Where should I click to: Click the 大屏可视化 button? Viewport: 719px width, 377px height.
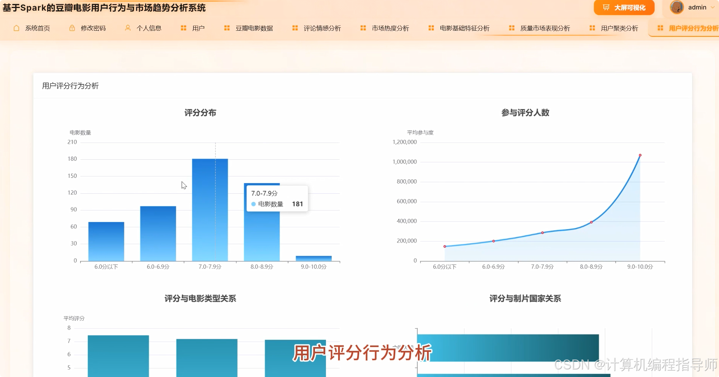click(624, 7)
